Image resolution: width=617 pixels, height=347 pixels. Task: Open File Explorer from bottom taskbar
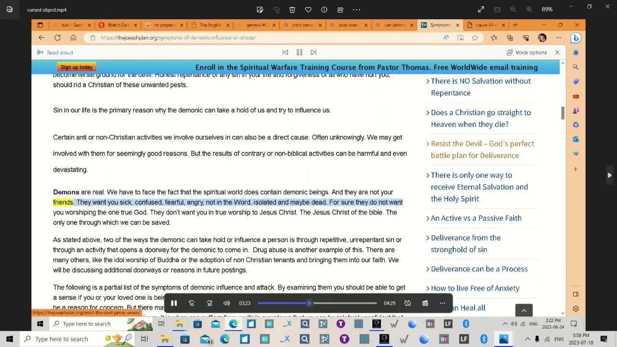[165, 339]
